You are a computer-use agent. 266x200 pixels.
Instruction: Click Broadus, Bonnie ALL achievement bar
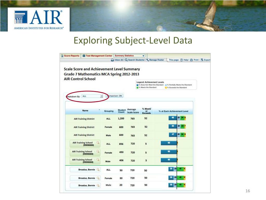click(x=177, y=169)
